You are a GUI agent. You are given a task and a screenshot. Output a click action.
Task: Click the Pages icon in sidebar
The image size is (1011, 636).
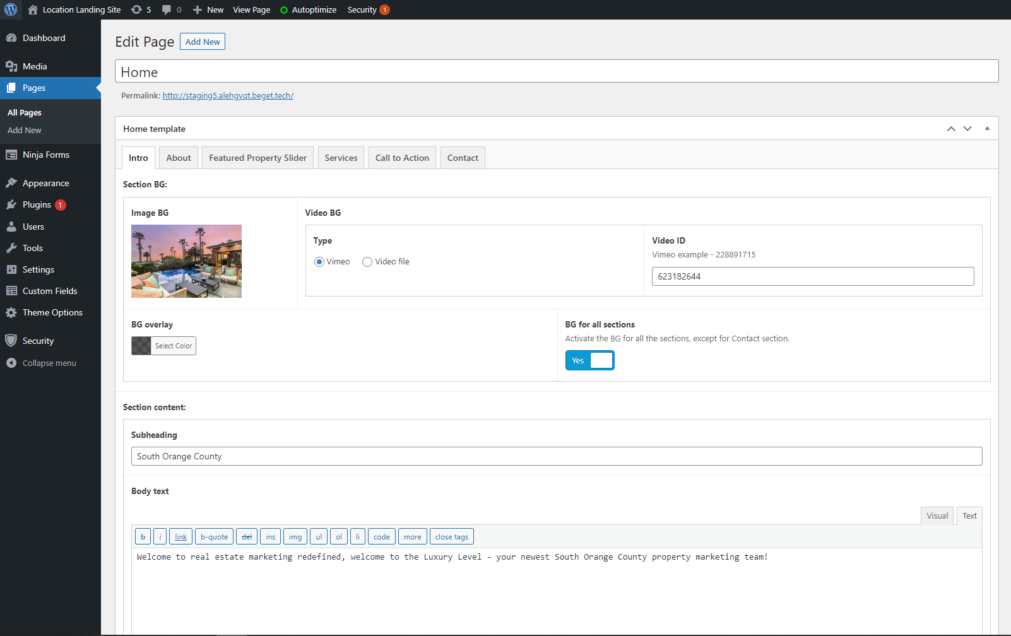[11, 88]
